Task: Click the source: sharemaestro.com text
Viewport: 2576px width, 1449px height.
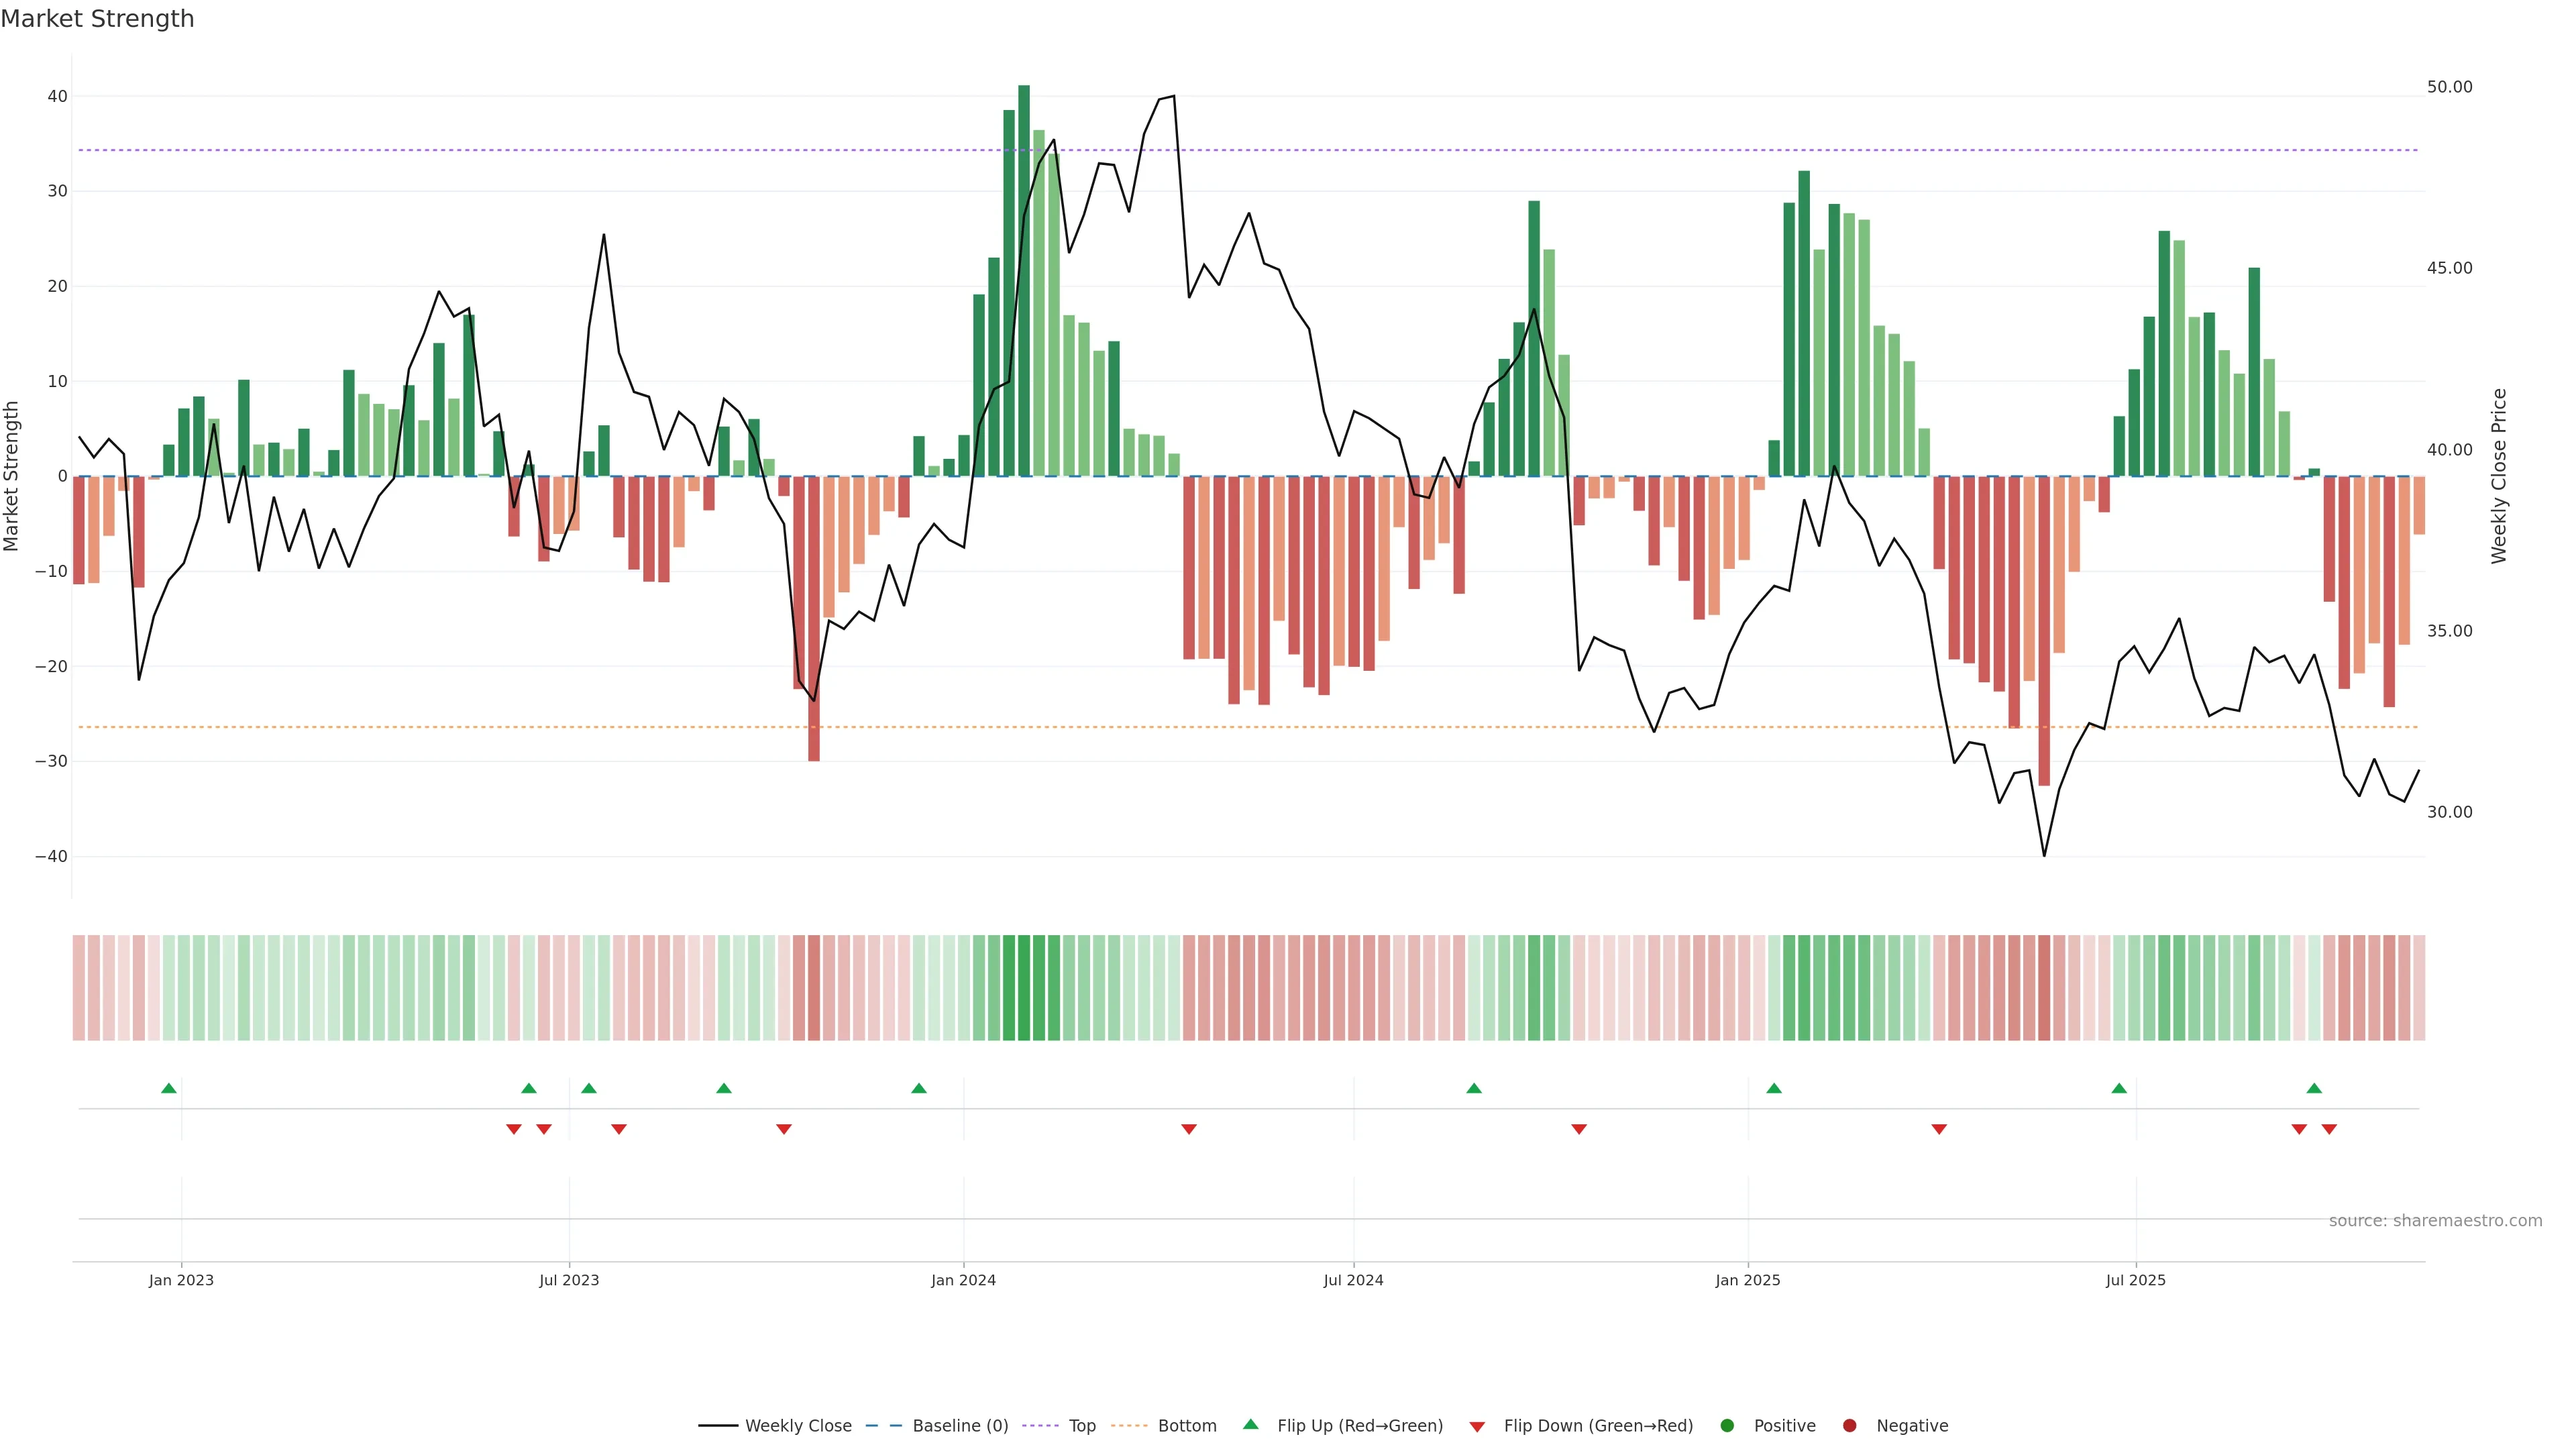Action: pos(2435,1221)
